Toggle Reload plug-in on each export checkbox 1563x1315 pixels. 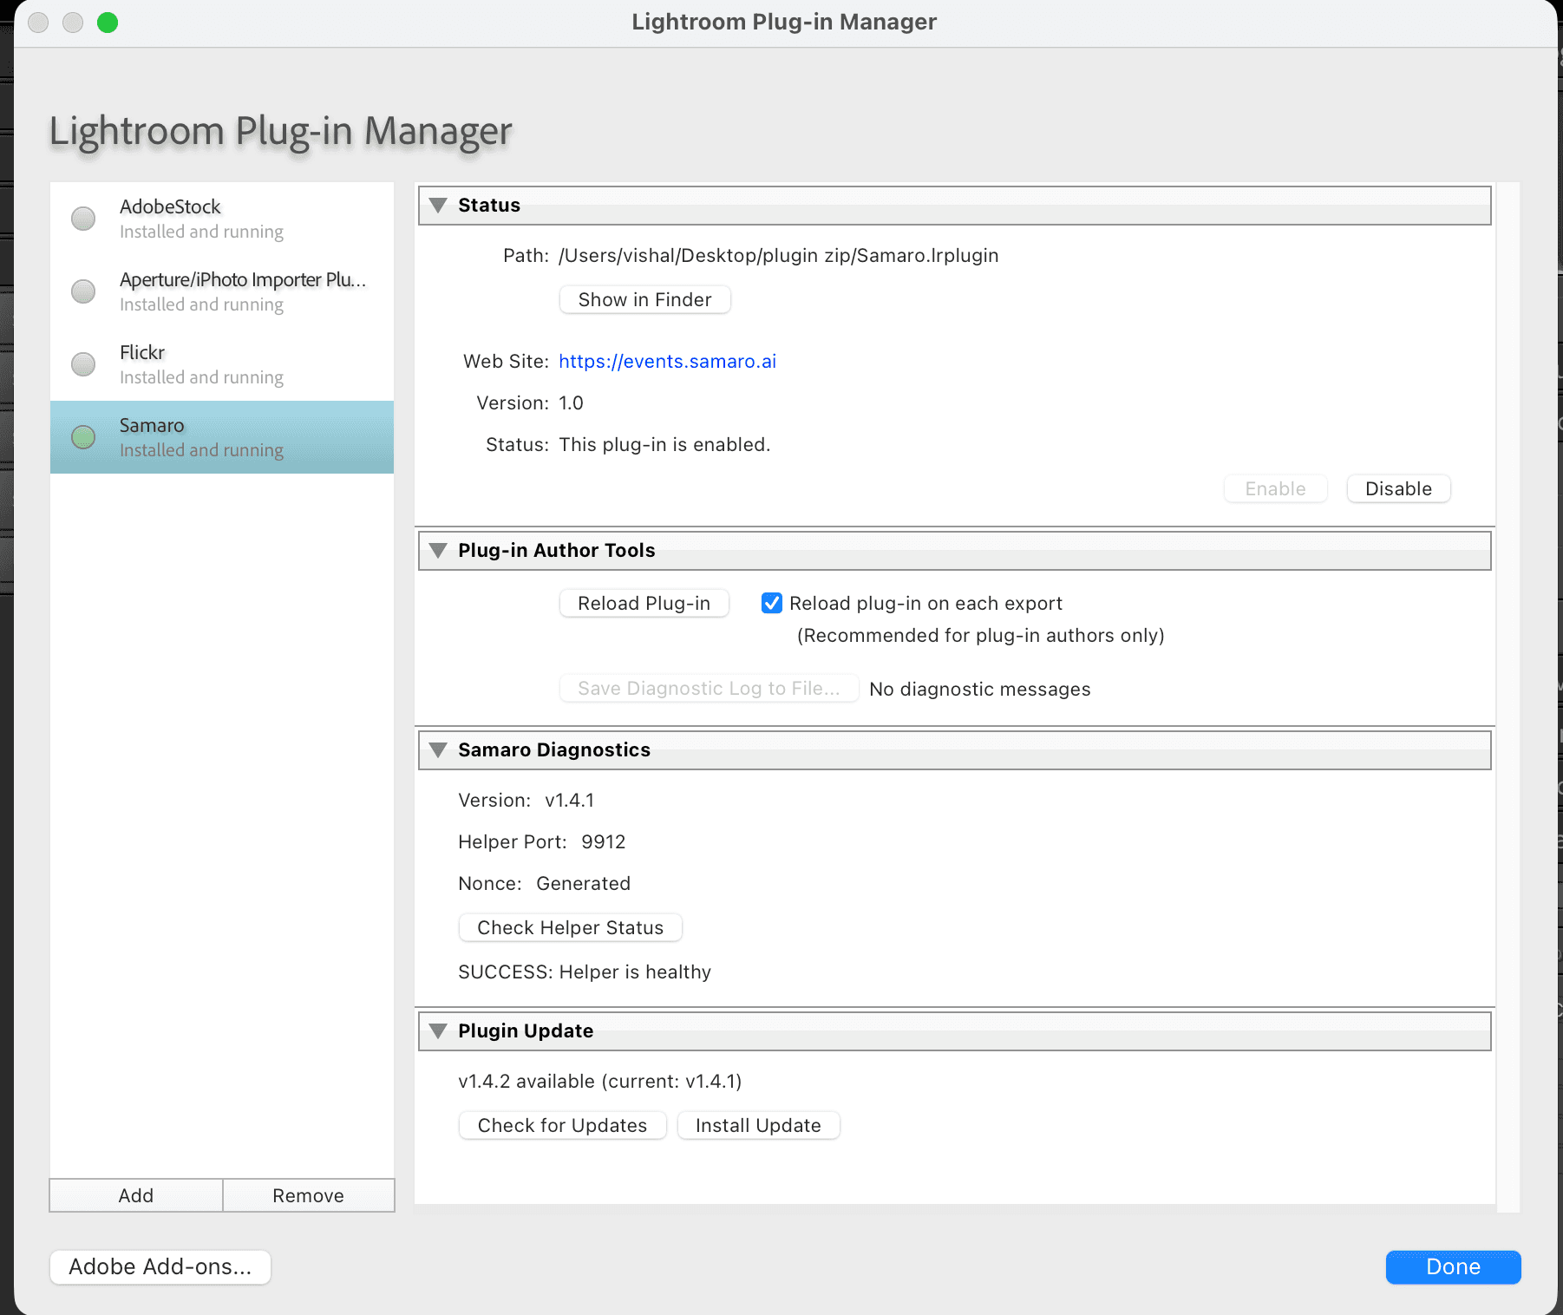coord(771,603)
